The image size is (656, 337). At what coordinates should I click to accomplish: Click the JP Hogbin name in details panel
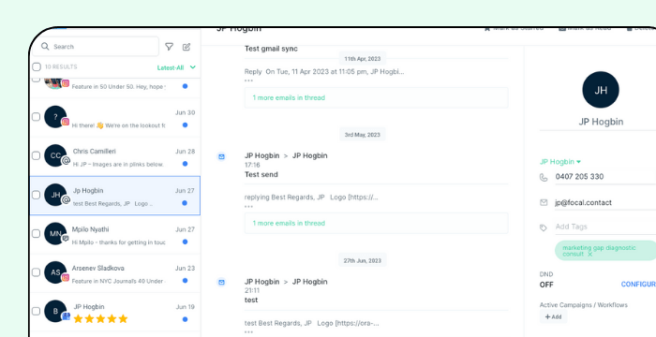click(x=601, y=122)
